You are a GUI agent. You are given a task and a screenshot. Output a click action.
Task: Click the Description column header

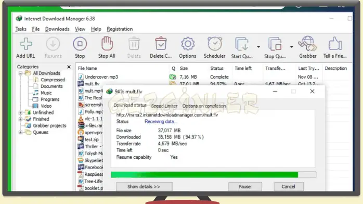tap(335, 69)
